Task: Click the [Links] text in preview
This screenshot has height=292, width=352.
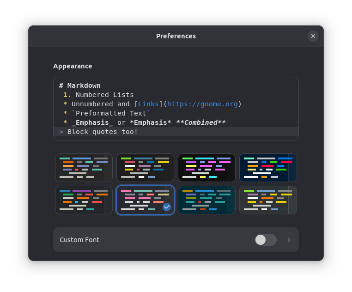Action: (148, 104)
